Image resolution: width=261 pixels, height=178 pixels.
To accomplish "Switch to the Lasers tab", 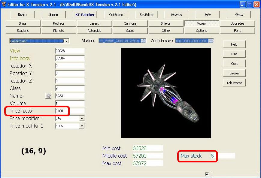I will click(x=94, y=23).
